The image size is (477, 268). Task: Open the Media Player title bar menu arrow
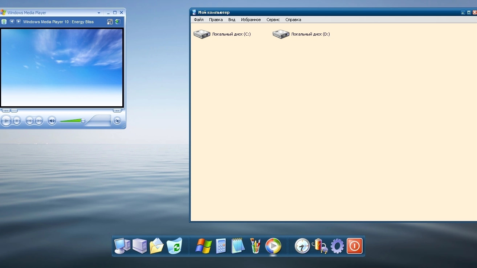[99, 13]
